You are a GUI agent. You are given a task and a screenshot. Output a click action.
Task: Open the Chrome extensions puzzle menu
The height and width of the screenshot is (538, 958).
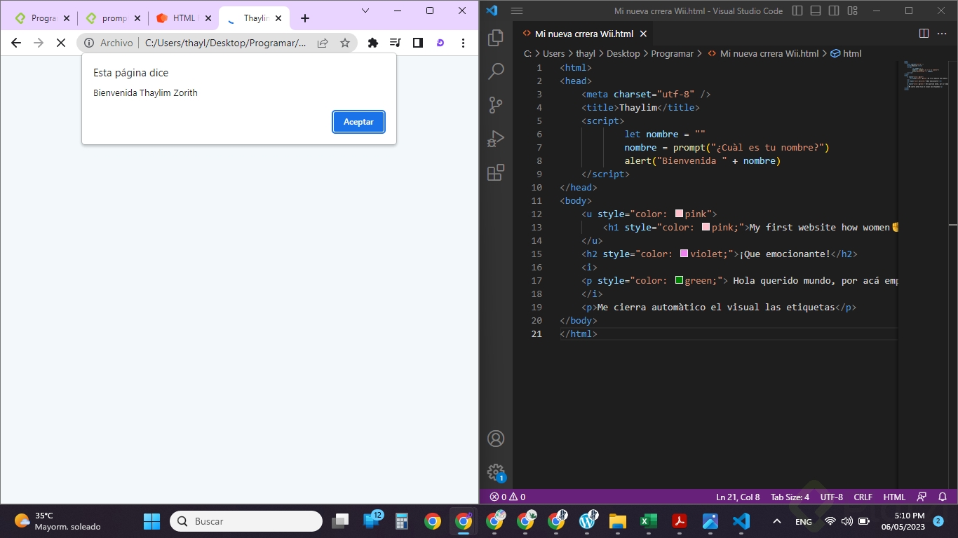373,43
